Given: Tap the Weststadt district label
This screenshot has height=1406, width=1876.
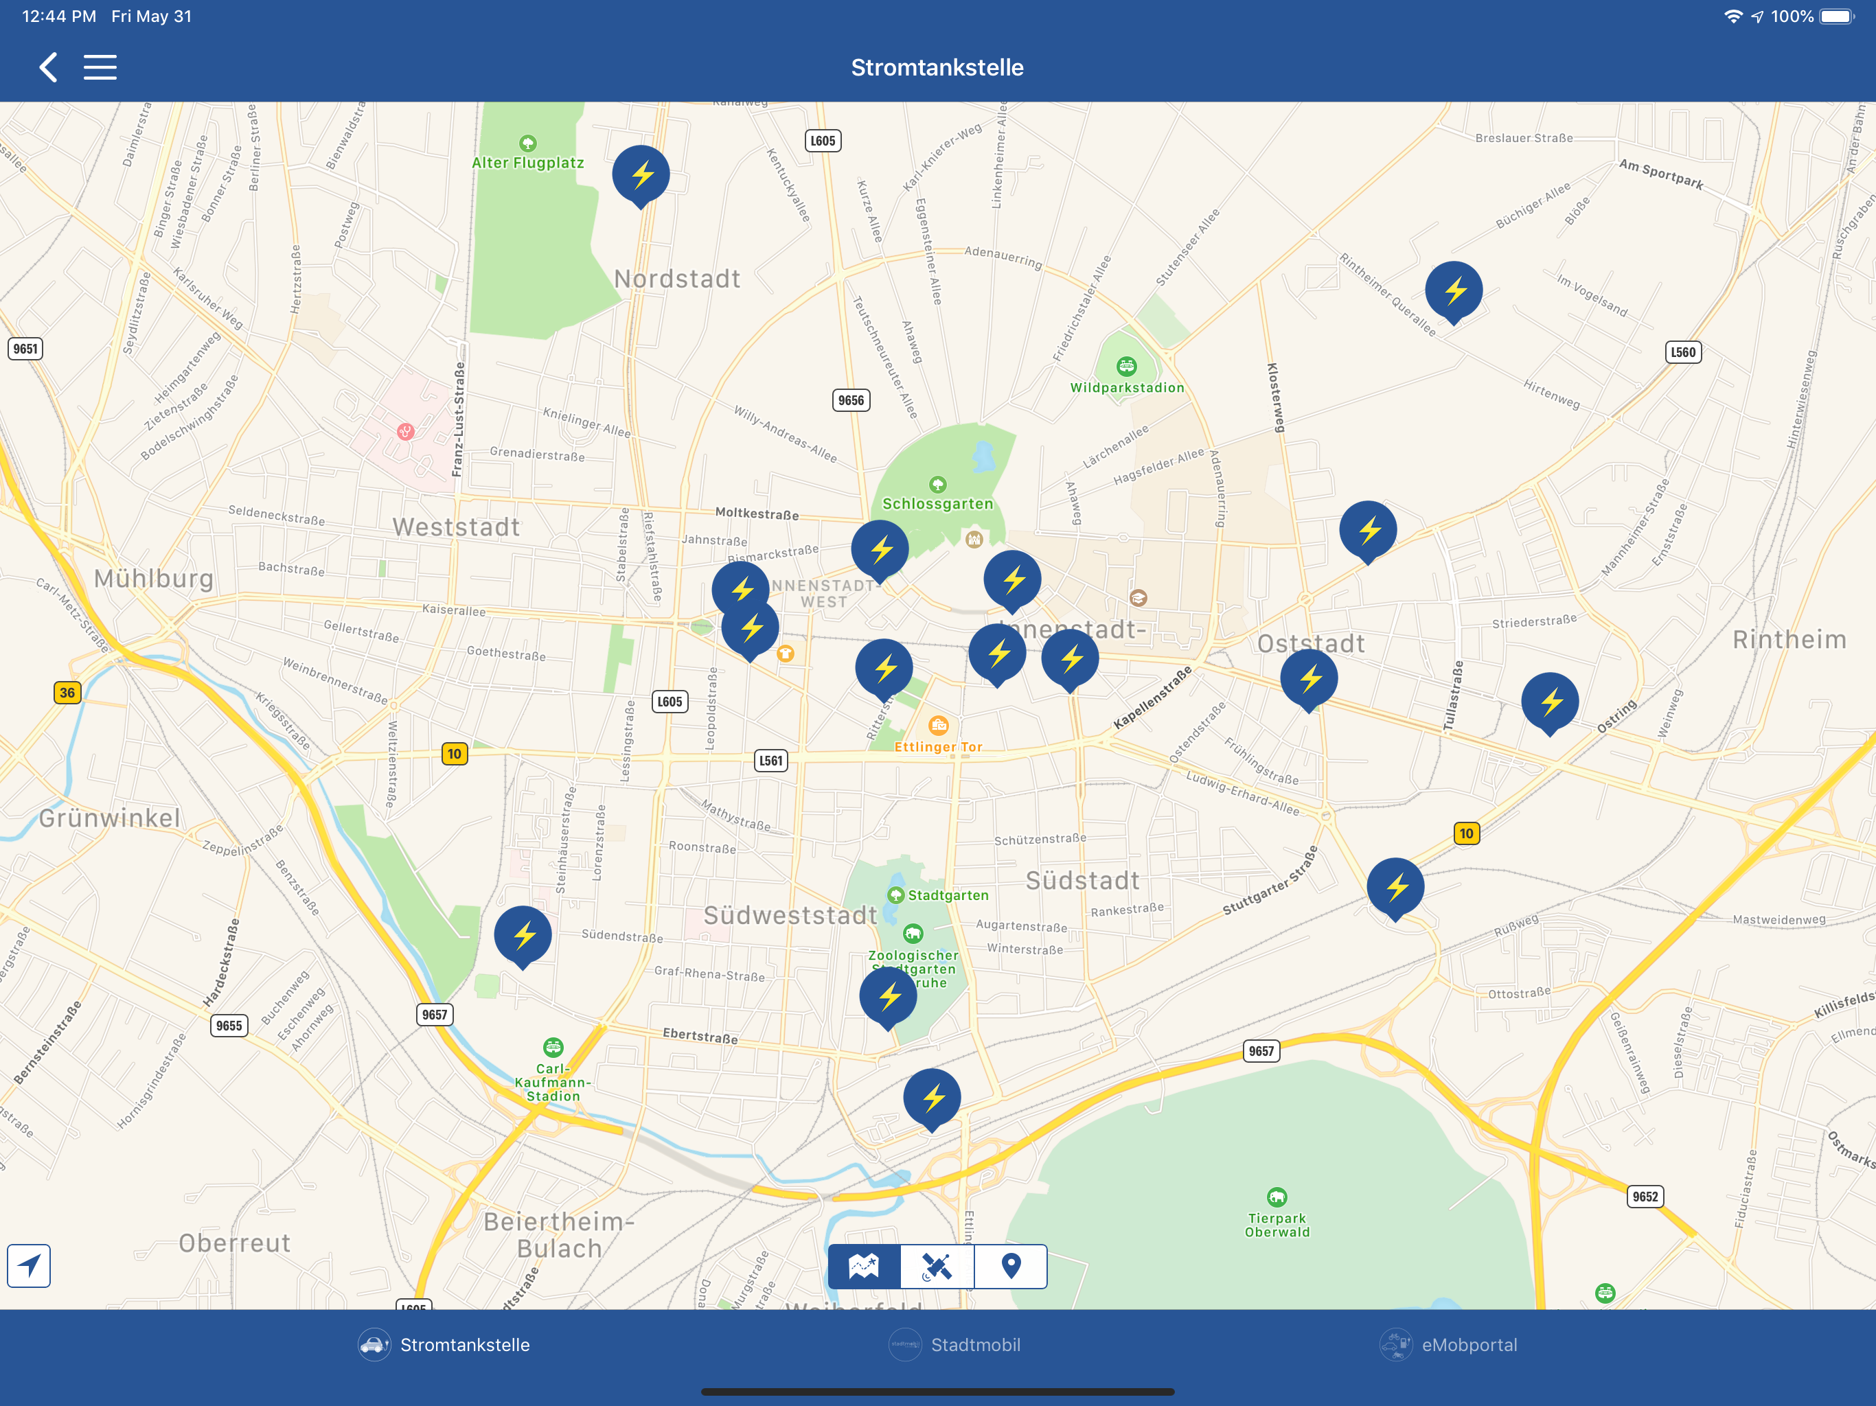Looking at the screenshot, I should point(456,527).
